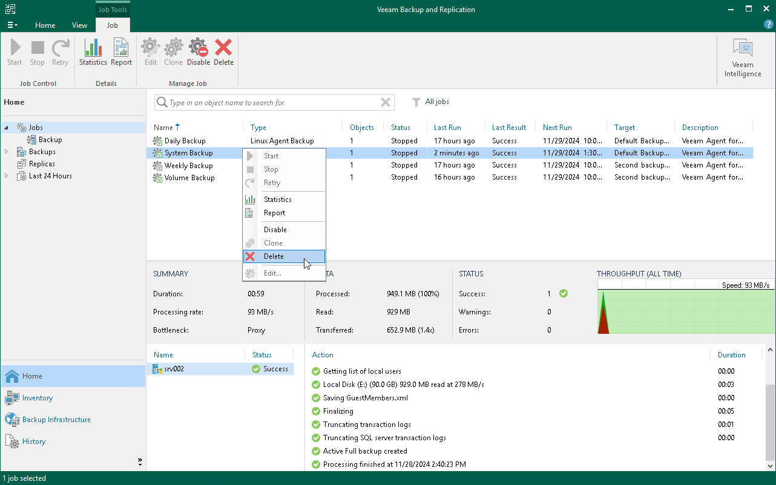
Task: Open the All jobs filter dropdown
Action: click(430, 102)
